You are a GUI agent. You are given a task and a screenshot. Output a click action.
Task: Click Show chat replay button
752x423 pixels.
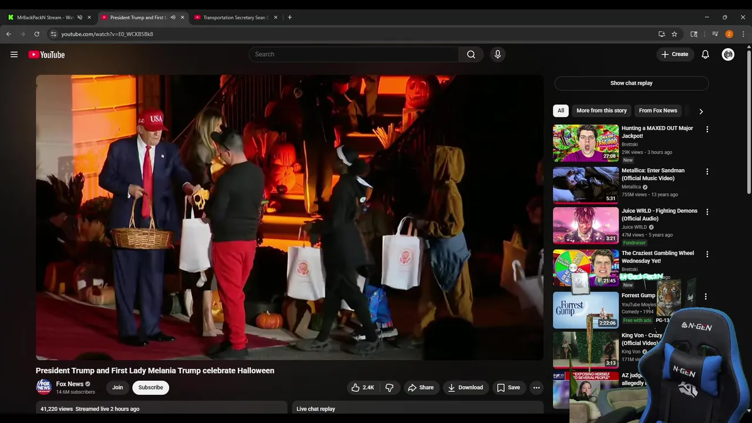click(x=632, y=83)
